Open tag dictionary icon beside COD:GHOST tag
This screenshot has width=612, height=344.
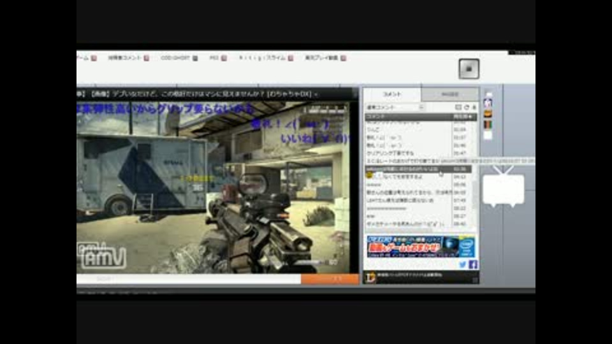pos(195,58)
